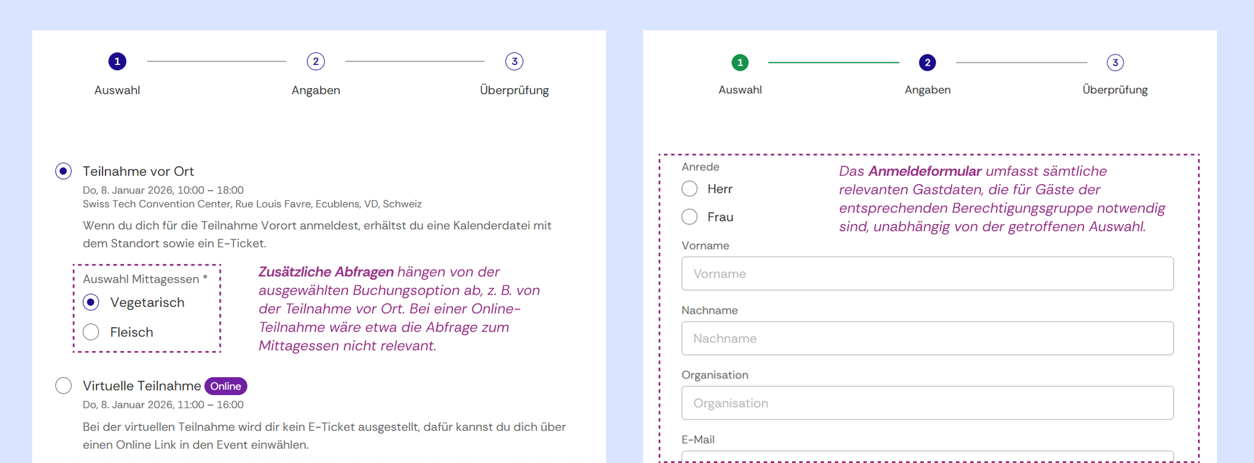Click the Fleisch option label

tap(132, 332)
